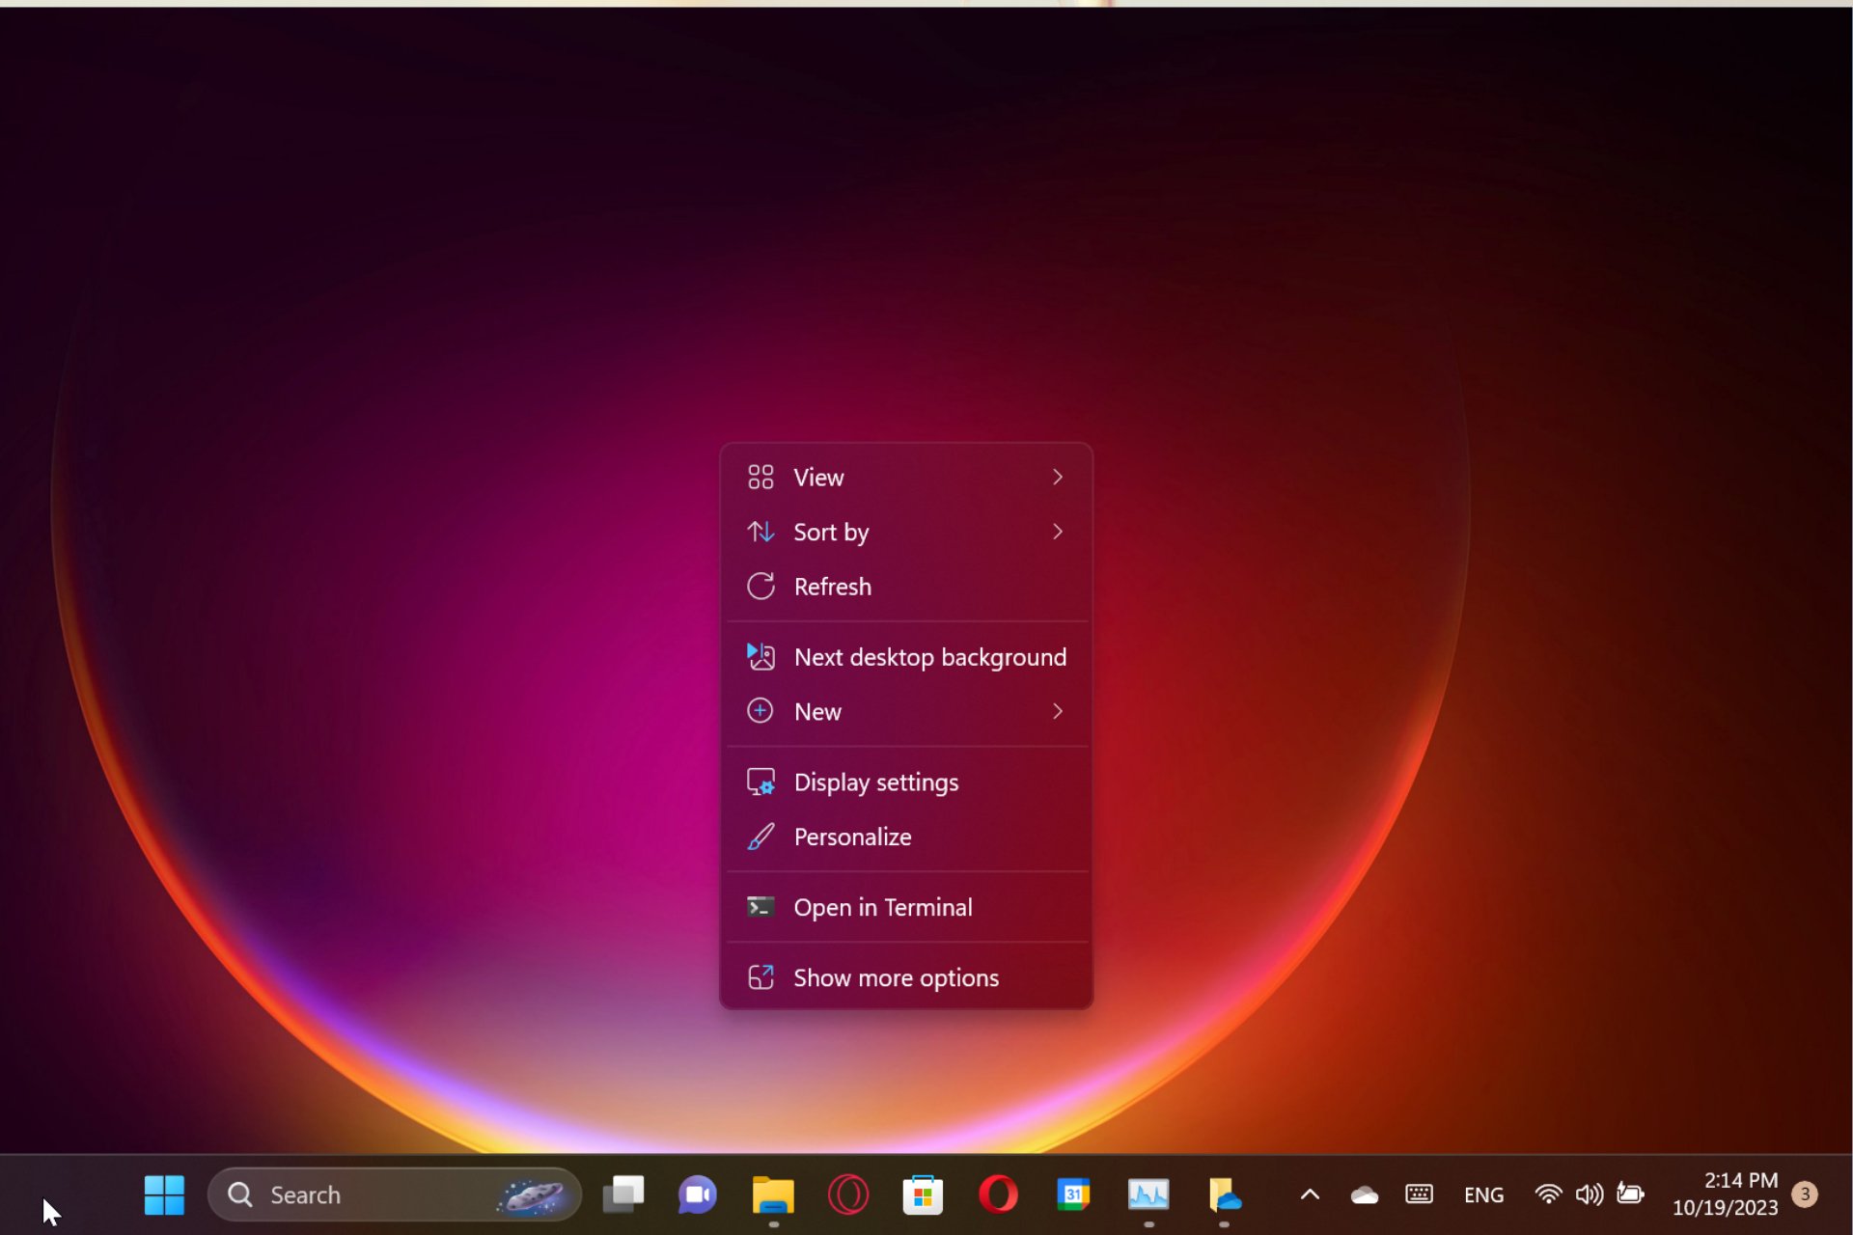
Task: Click the Terminal prompt icon
Action: [761, 907]
